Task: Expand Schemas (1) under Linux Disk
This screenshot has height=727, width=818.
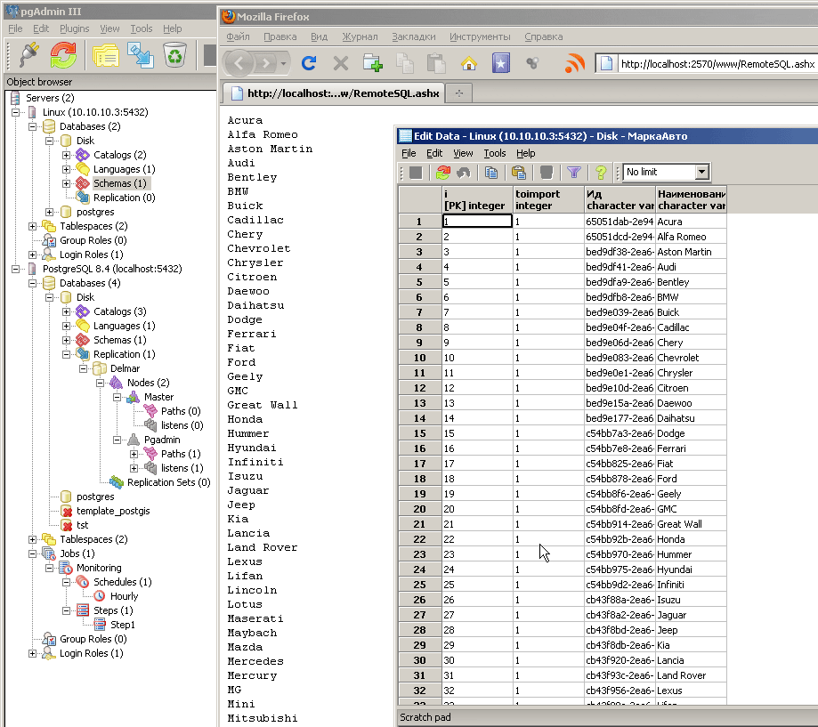Action: point(66,183)
